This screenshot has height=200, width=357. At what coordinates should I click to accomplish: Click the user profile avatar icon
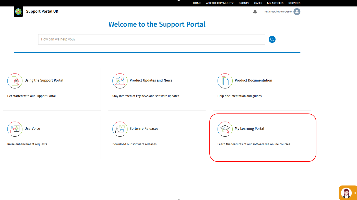tap(297, 12)
